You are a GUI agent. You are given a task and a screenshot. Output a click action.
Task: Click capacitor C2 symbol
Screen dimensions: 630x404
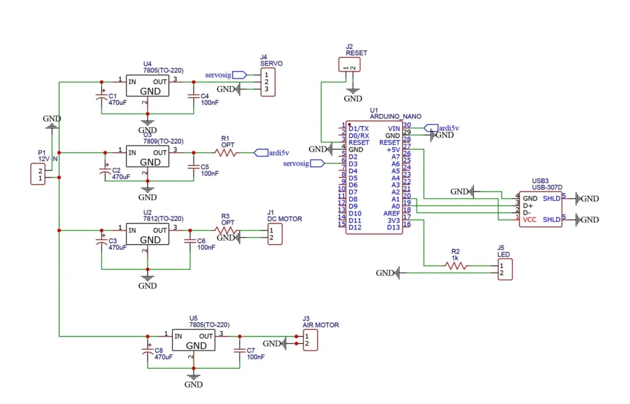tap(105, 170)
